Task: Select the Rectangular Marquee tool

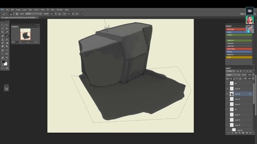Action: [3, 25]
